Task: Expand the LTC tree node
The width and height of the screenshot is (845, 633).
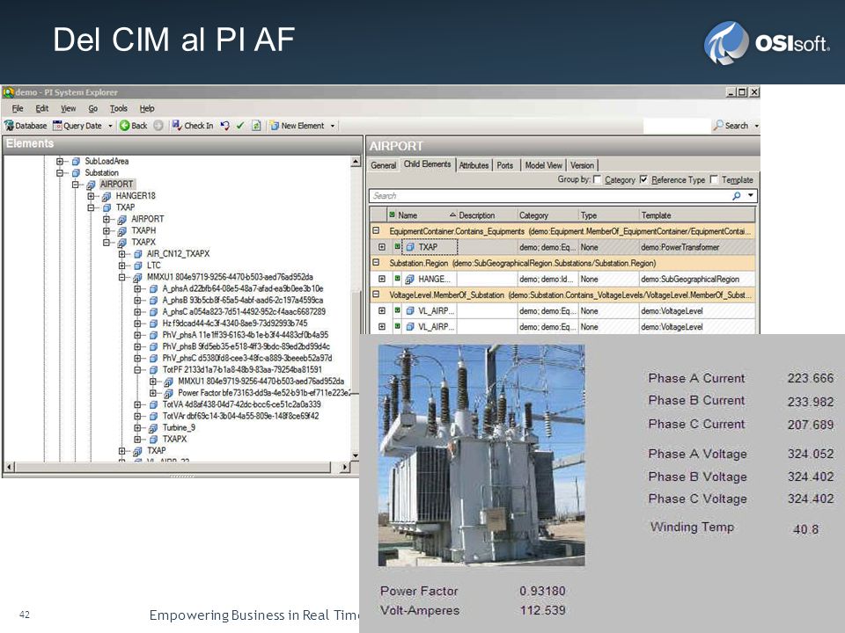Action: click(122, 266)
